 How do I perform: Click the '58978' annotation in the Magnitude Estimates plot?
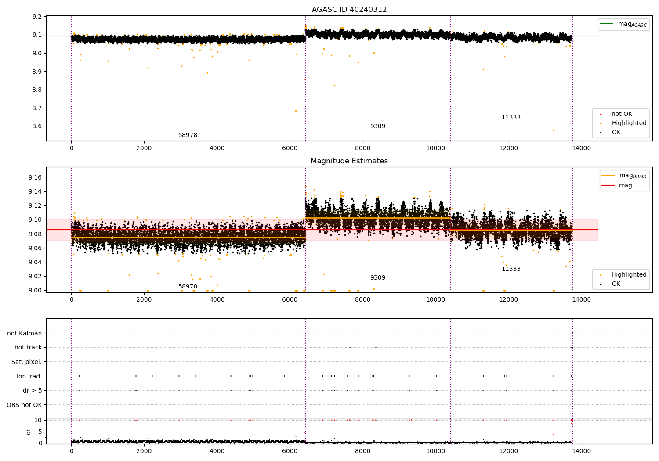pyautogui.click(x=188, y=287)
